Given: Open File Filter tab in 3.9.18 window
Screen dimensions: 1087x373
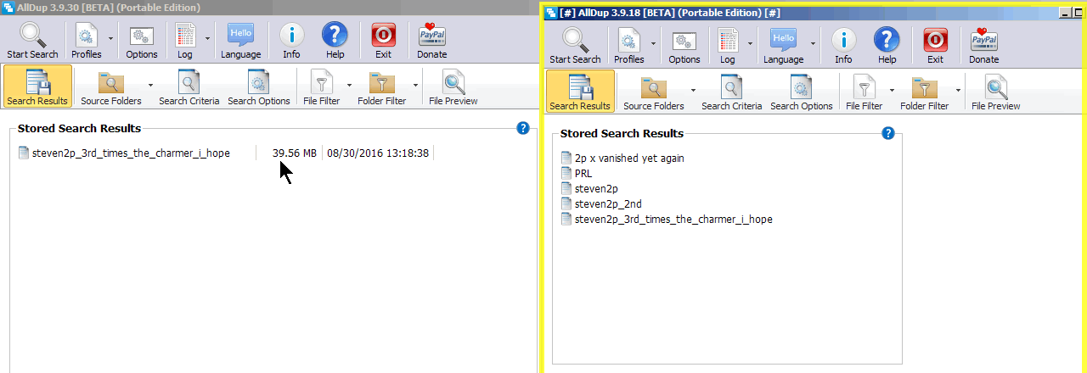Looking at the screenshot, I should coord(864,93).
